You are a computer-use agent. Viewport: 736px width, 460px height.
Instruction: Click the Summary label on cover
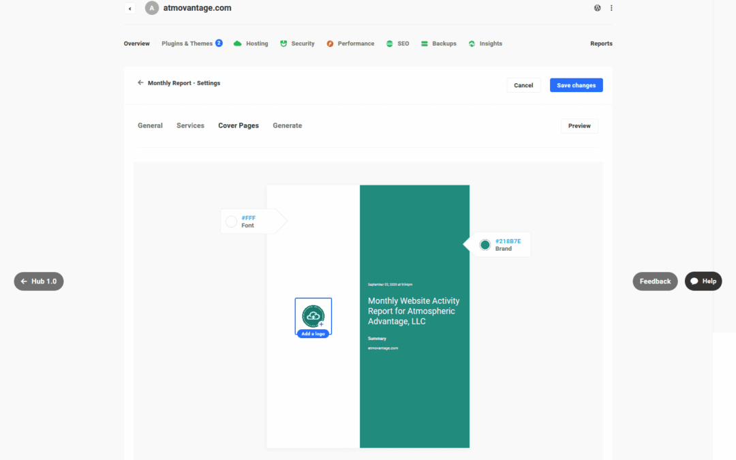pyautogui.click(x=377, y=339)
